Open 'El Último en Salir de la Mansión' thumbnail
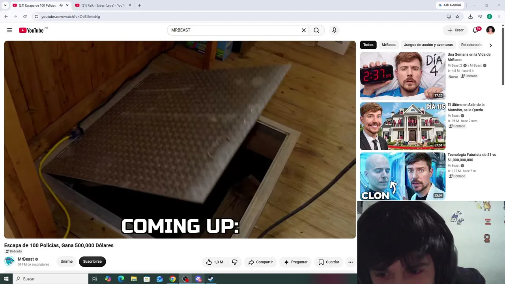The width and height of the screenshot is (505, 284). 403,126
